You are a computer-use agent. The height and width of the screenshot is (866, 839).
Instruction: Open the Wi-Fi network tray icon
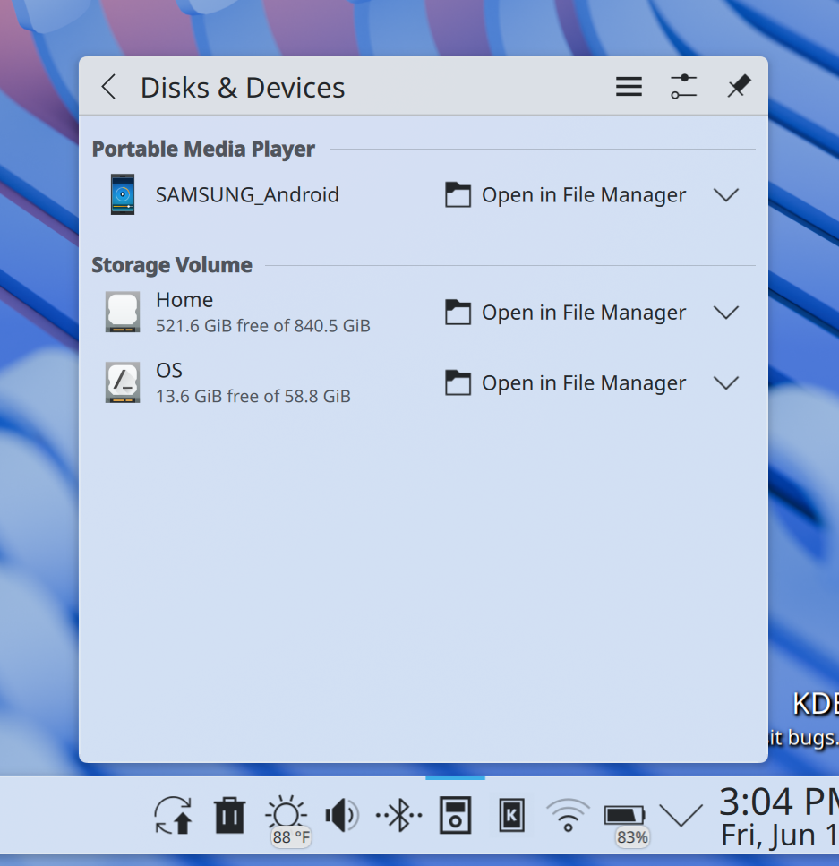click(568, 815)
